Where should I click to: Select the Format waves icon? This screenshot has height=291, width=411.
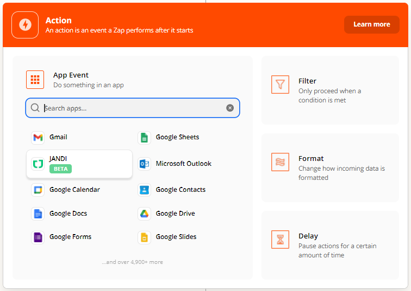pyautogui.click(x=280, y=162)
